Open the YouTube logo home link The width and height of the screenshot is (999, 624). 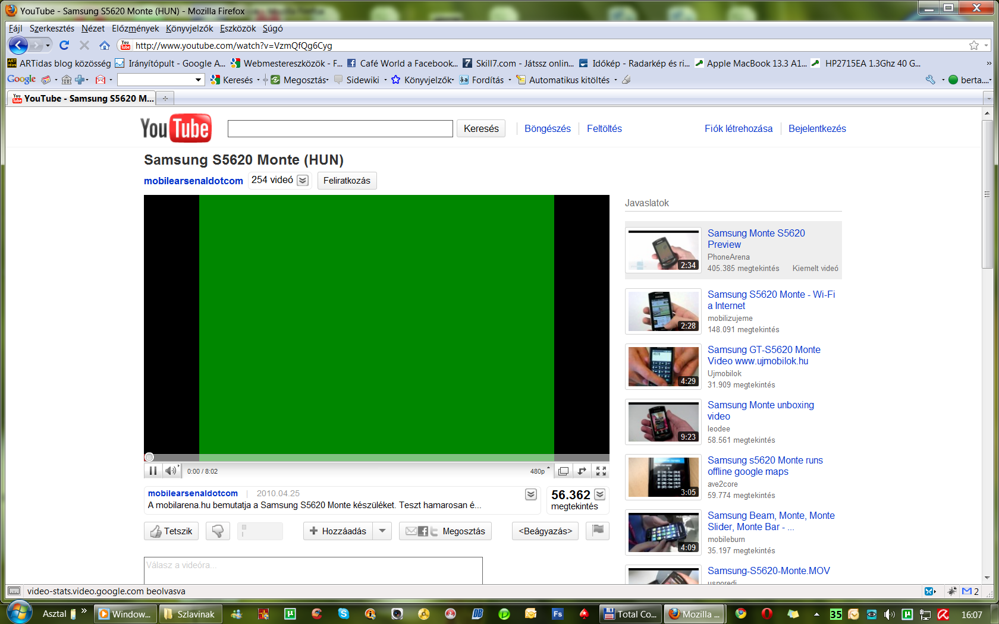(176, 128)
